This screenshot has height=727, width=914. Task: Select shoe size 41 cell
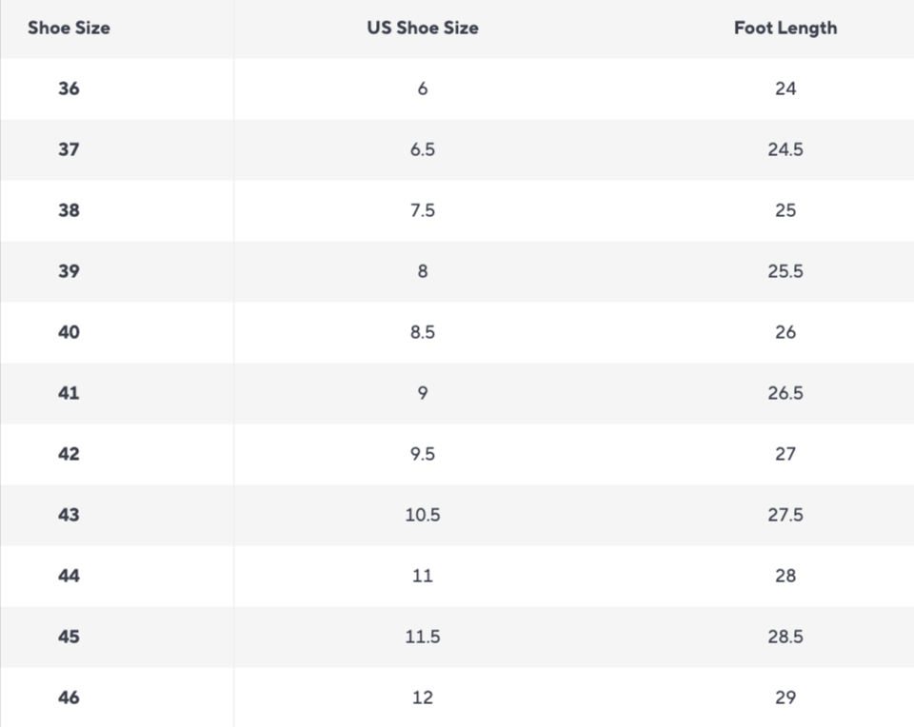[69, 393]
